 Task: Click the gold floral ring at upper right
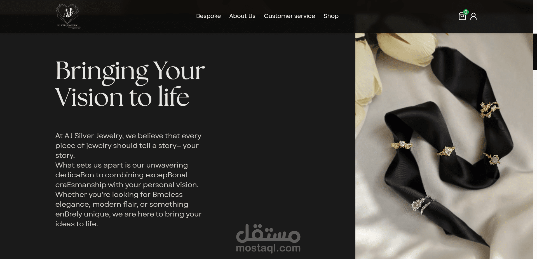point(489,109)
